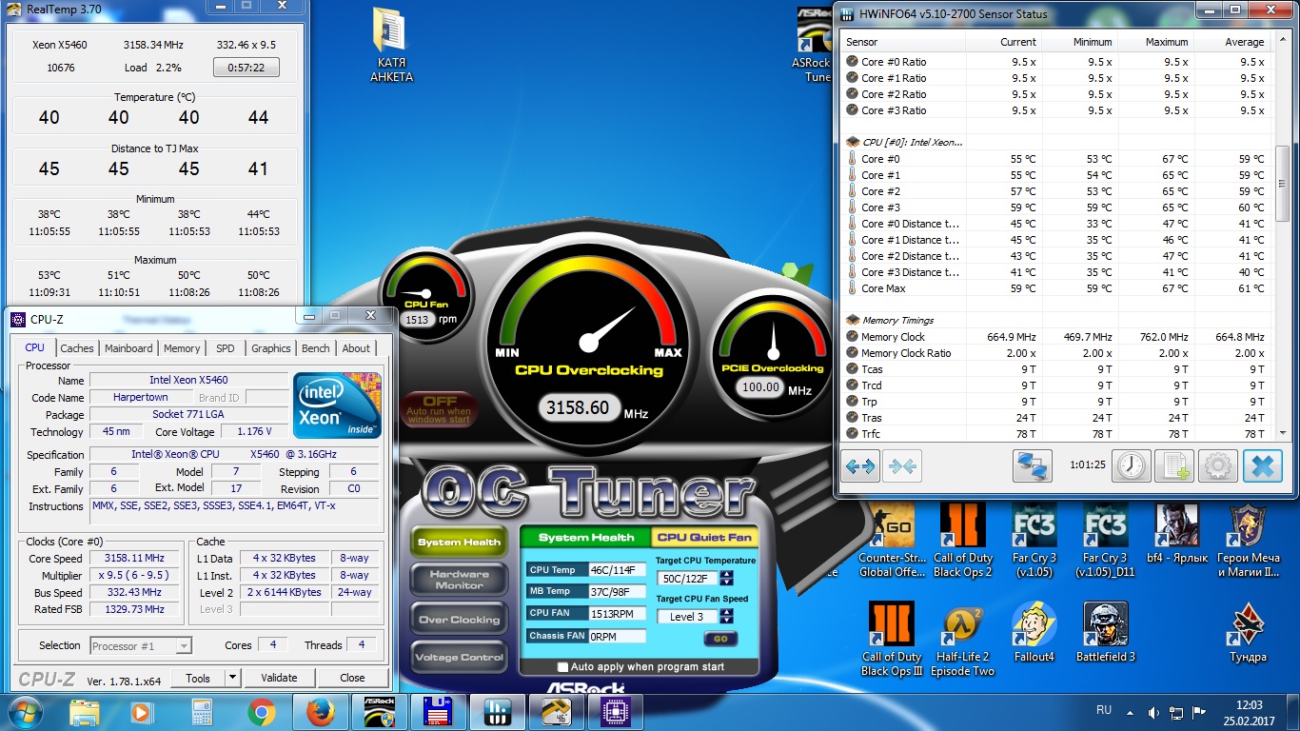Adjust Target CPU Fan Speed stepper arrows
The width and height of the screenshot is (1300, 731).
(x=727, y=616)
